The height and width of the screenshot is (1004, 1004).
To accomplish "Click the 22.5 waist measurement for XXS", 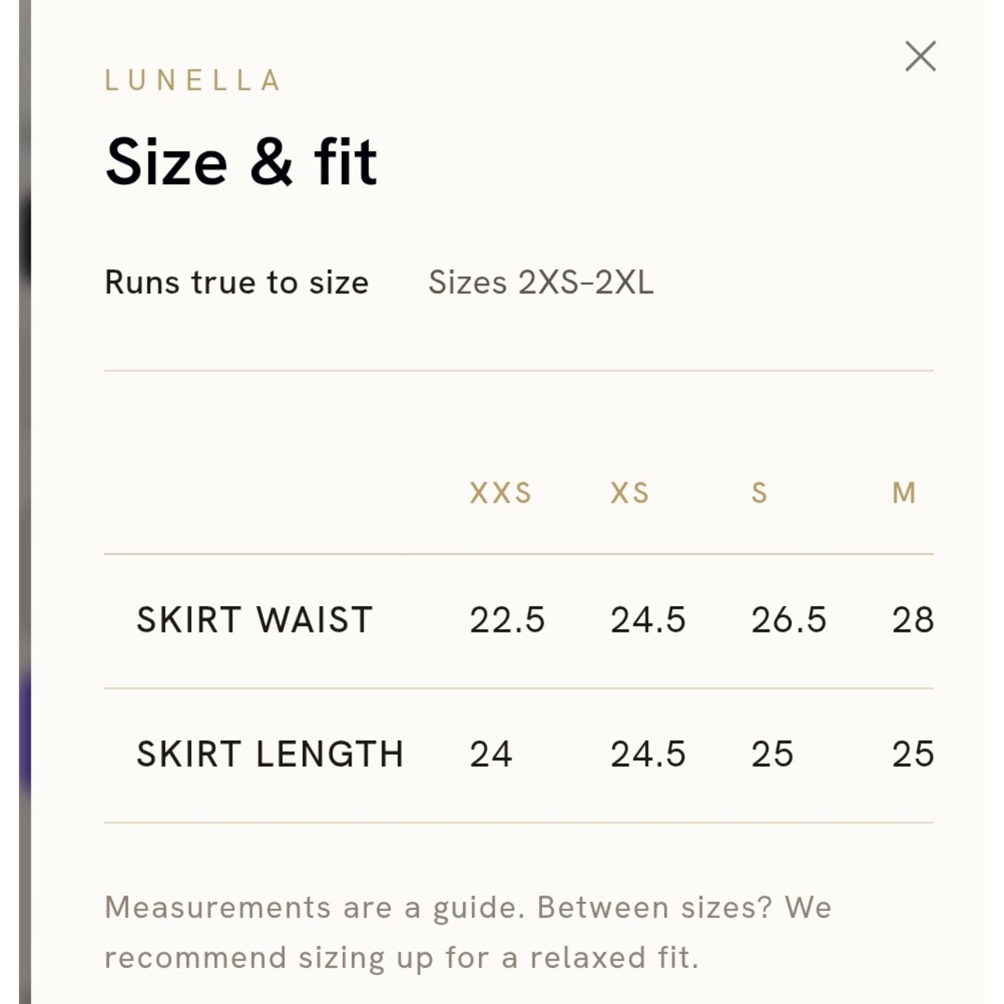I will coord(507,620).
